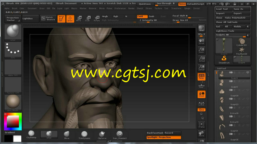Choose the PolyMesh3D star tool
This screenshot has width=257, height=144.
click(242, 51)
